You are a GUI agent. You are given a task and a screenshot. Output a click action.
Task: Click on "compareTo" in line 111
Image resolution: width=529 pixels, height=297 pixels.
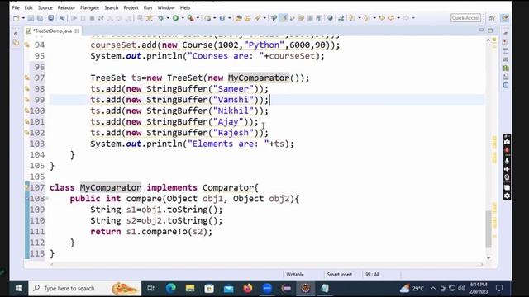164,232
